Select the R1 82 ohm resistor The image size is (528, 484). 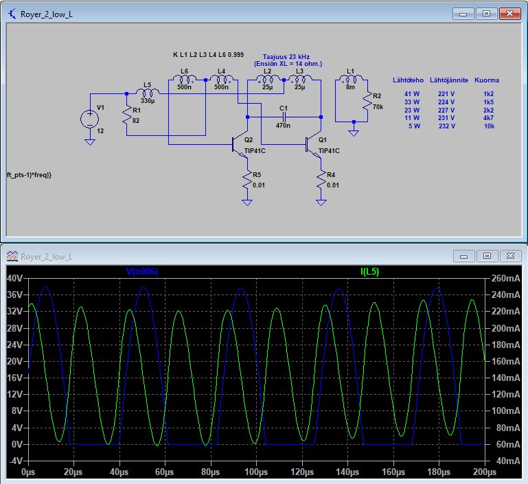[x=126, y=115]
